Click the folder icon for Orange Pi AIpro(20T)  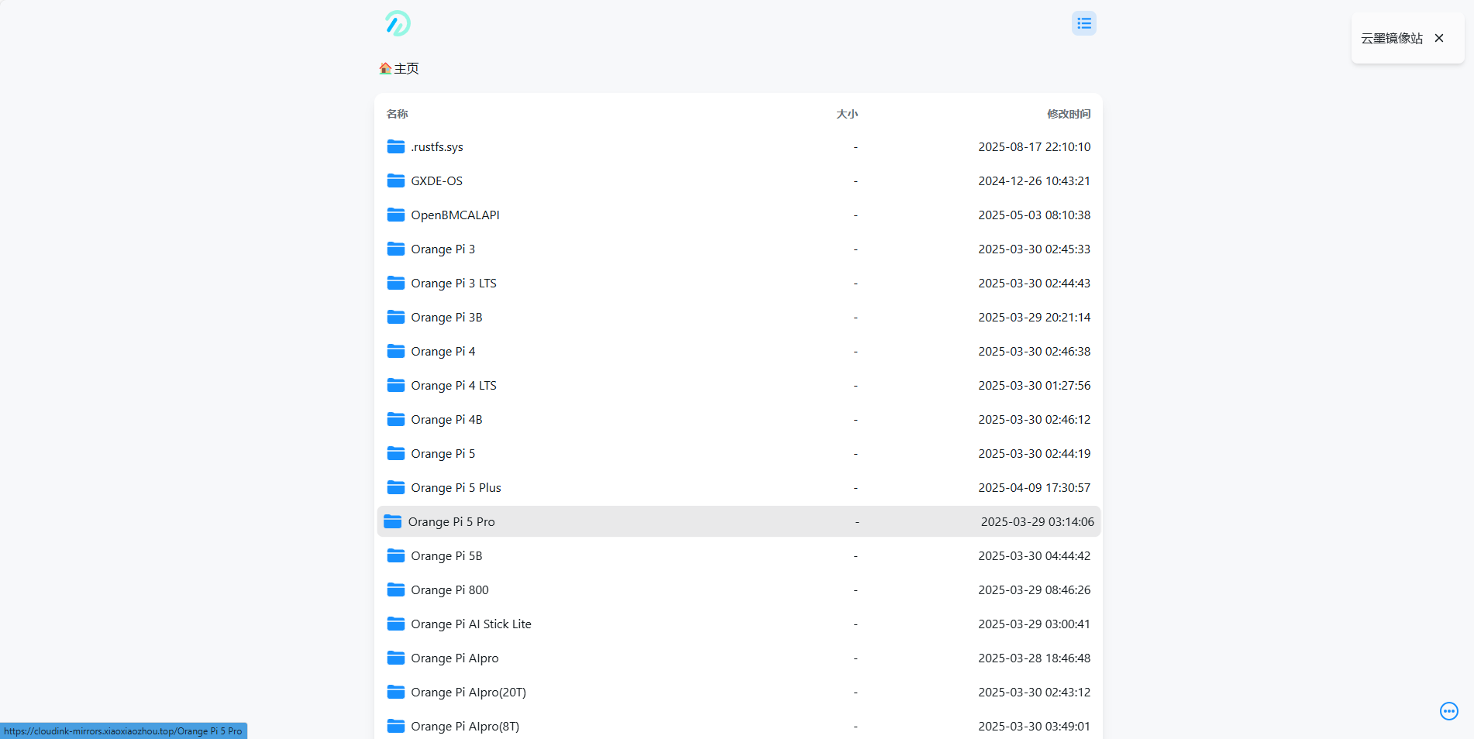pos(396,692)
